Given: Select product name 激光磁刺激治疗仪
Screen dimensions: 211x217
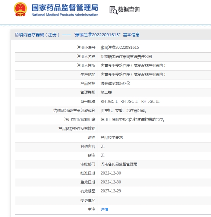Looking at the screenshot, I should pyautogui.click(x=115, y=83).
